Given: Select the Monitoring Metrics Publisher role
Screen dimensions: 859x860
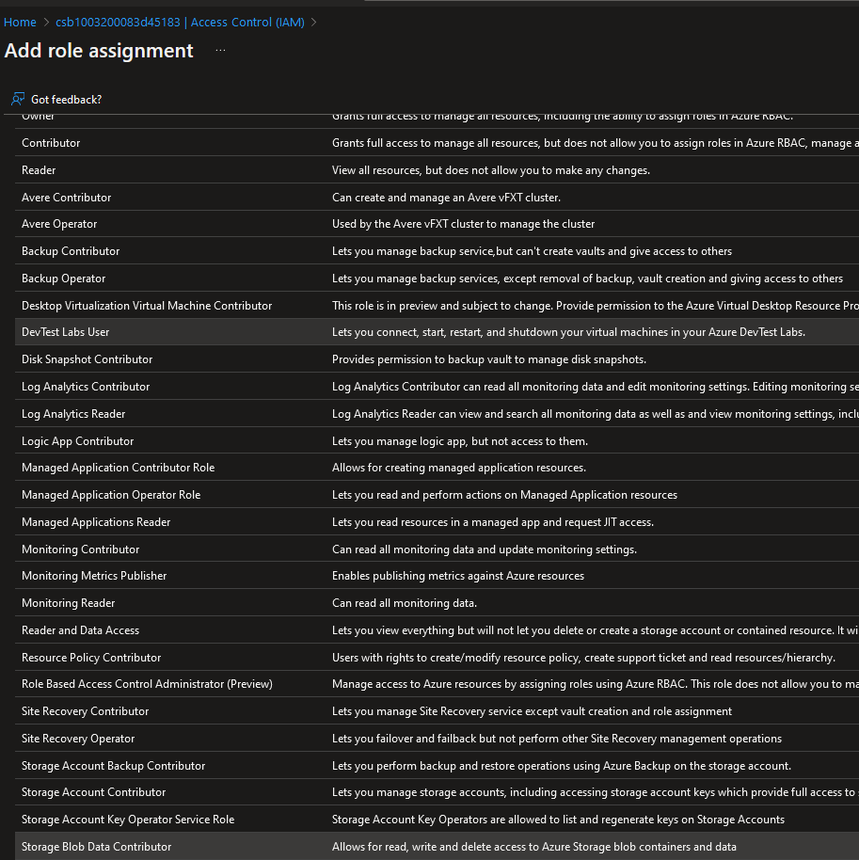Looking at the screenshot, I should [96, 575].
